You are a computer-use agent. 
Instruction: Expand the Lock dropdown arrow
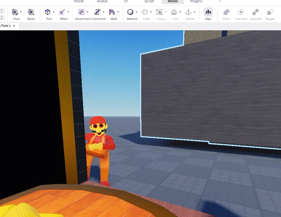click(180, 12)
